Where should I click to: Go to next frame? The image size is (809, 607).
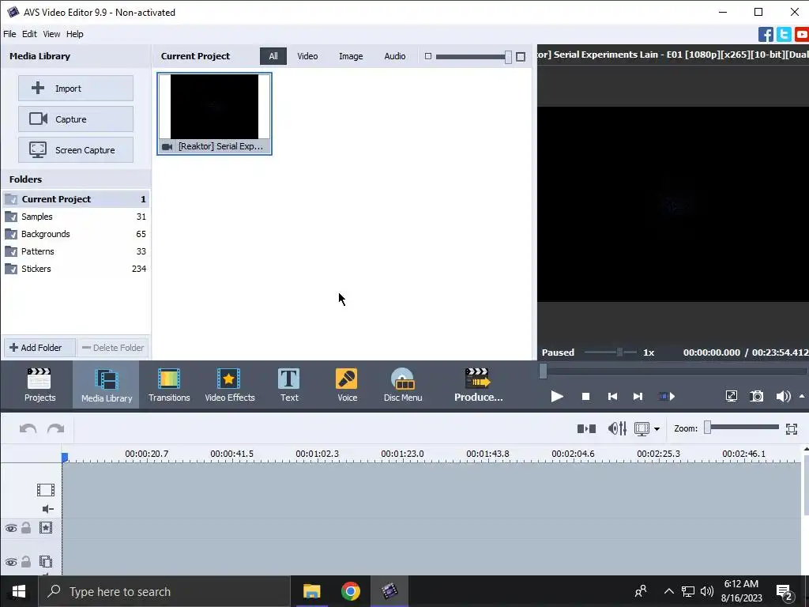tap(638, 397)
